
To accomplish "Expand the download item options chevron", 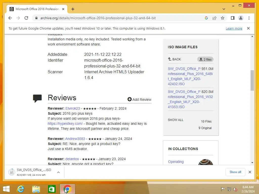I will click(58, 172).
